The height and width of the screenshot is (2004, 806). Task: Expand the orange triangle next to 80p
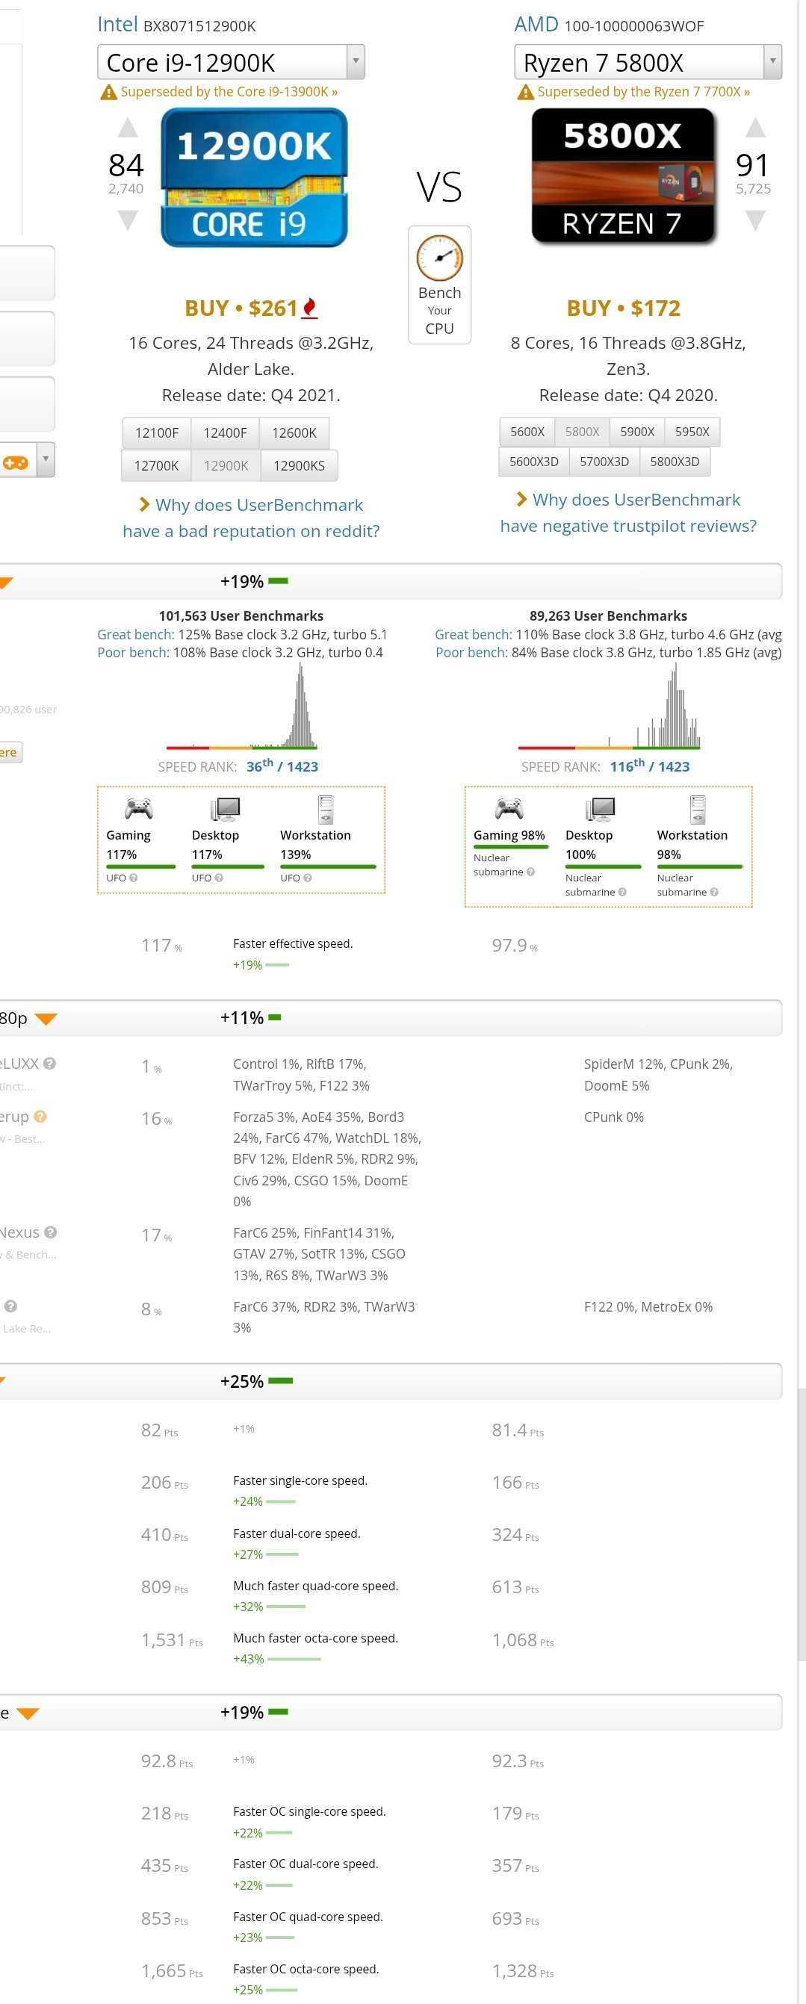click(46, 1019)
